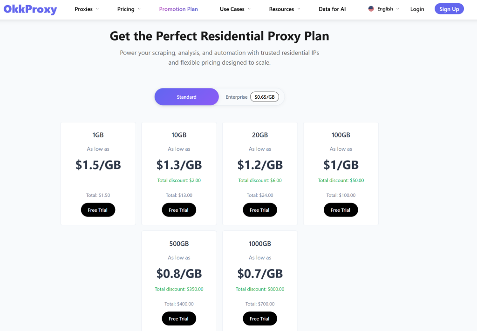
Task: Open the Proxies dropdown menu
Action: (x=86, y=9)
